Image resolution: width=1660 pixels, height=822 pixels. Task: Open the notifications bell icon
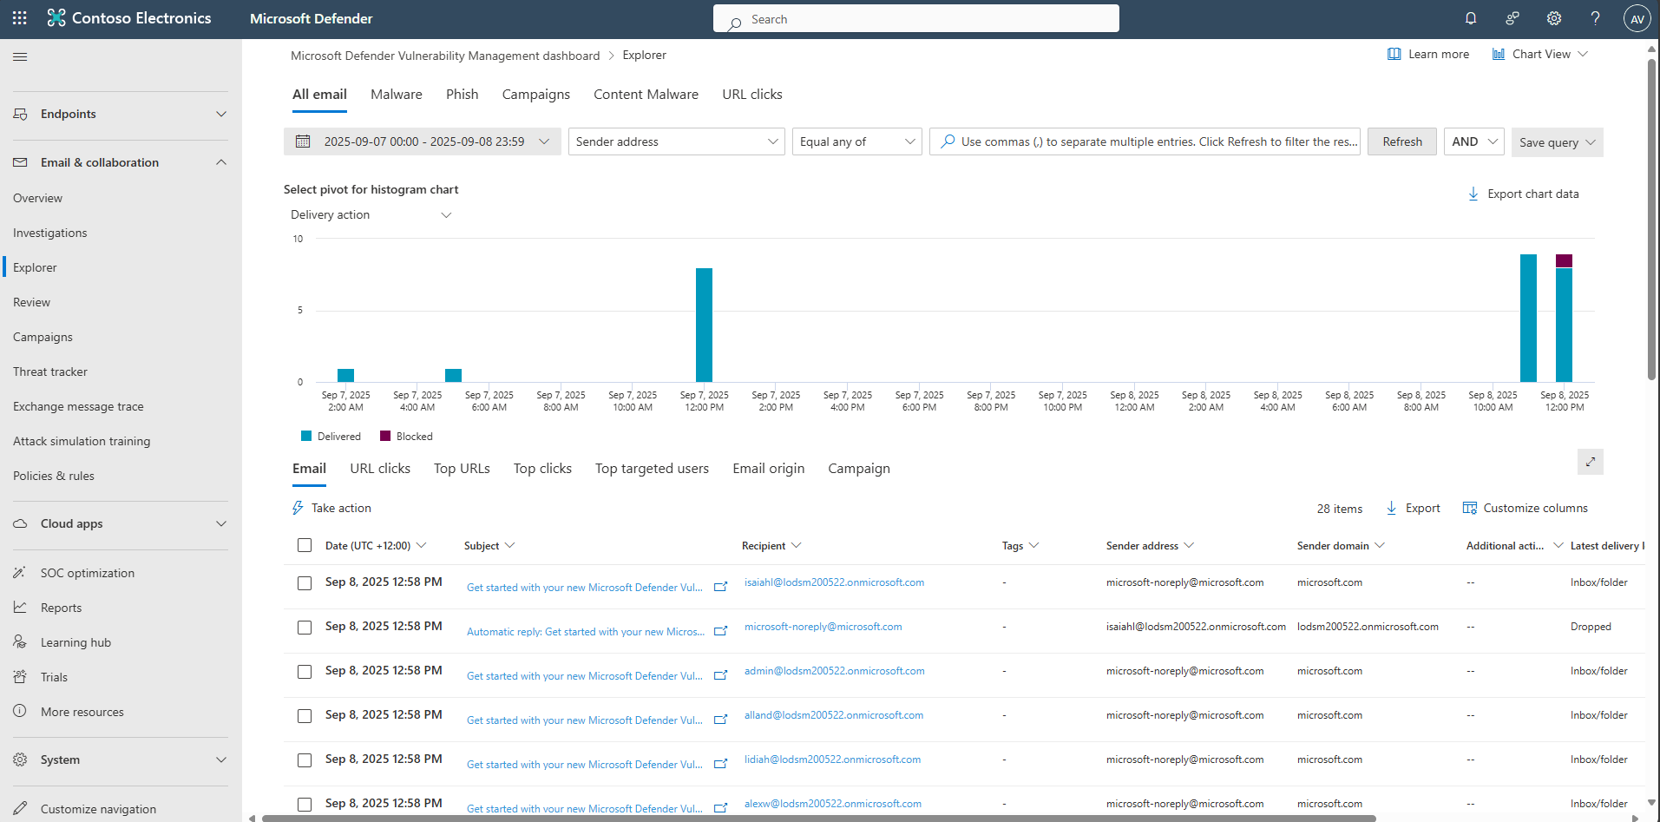click(1471, 18)
